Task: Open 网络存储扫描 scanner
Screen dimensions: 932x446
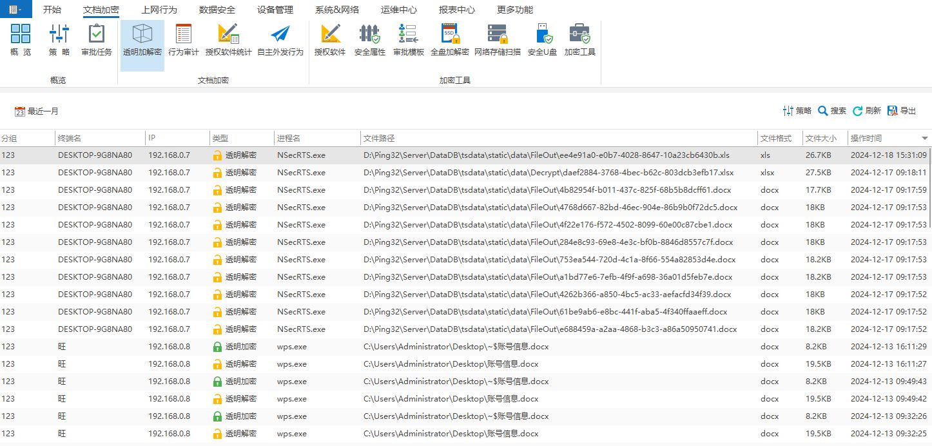Action: [x=497, y=40]
